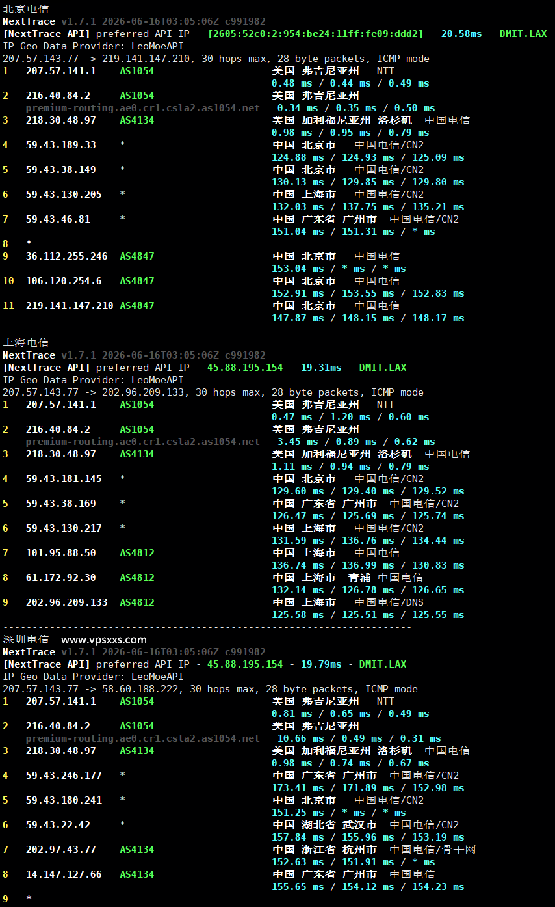The height and width of the screenshot is (907, 555).
Task: Click IP 59.43.22.42 at the Wuhan hop
Action: 58,825
